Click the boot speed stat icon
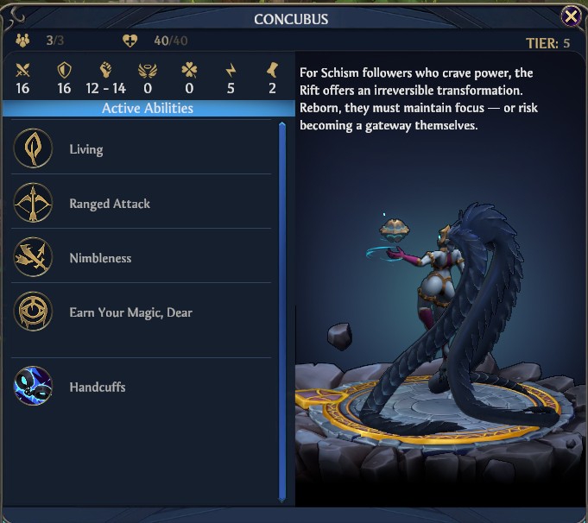Screen dimensions: 588x523 tap(273, 70)
